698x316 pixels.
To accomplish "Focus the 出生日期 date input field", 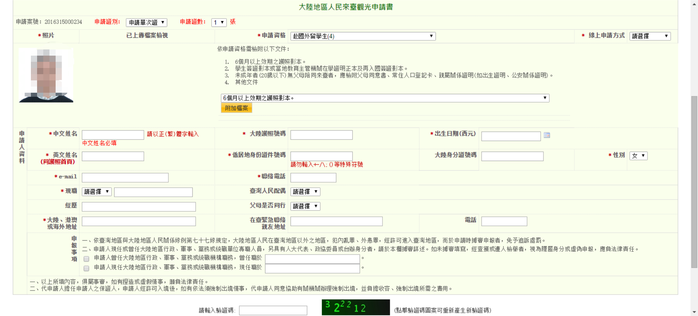I will click(511, 136).
